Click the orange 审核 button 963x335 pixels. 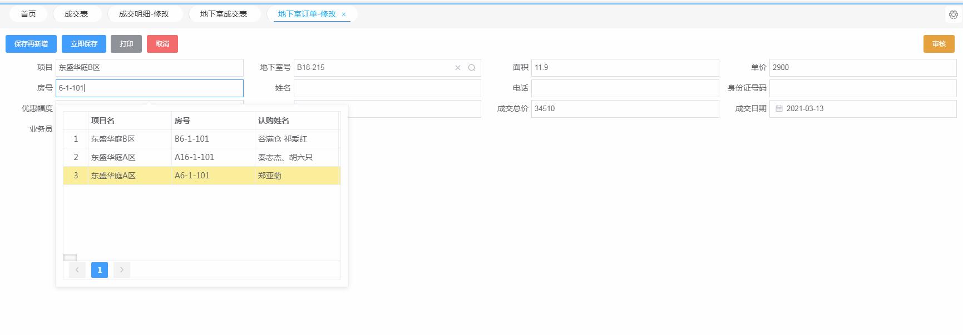[x=939, y=44]
